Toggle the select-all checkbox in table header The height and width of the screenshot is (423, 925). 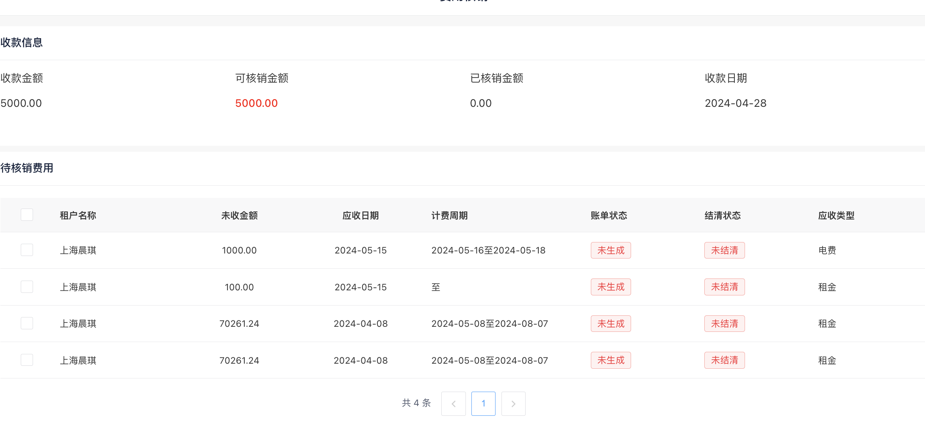tap(27, 215)
